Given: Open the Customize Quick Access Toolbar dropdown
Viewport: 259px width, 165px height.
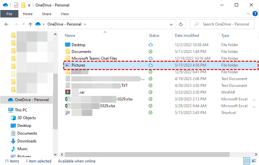Looking at the screenshot, I should (29, 5).
